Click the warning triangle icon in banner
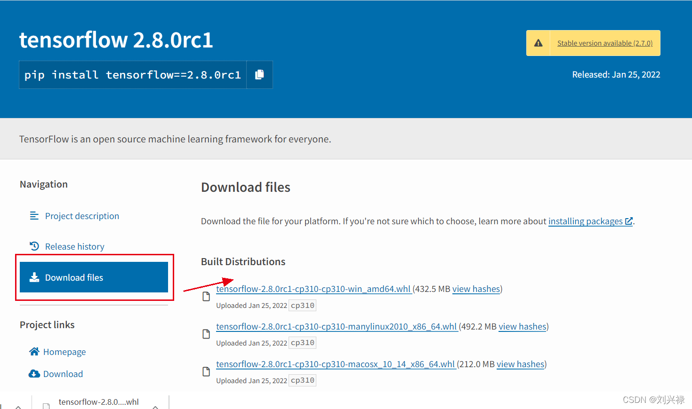This screenshot has height=409, width=692. (539, 43)
